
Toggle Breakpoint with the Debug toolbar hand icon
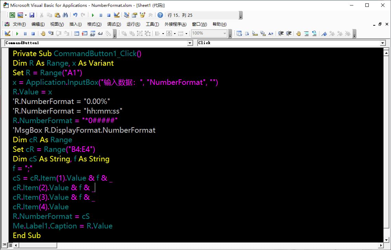[x=43, y=34]
